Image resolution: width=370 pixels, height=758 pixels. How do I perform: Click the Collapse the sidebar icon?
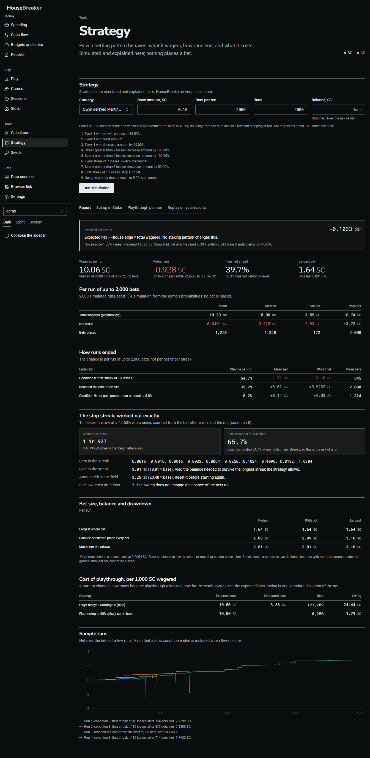pos(7,235)
